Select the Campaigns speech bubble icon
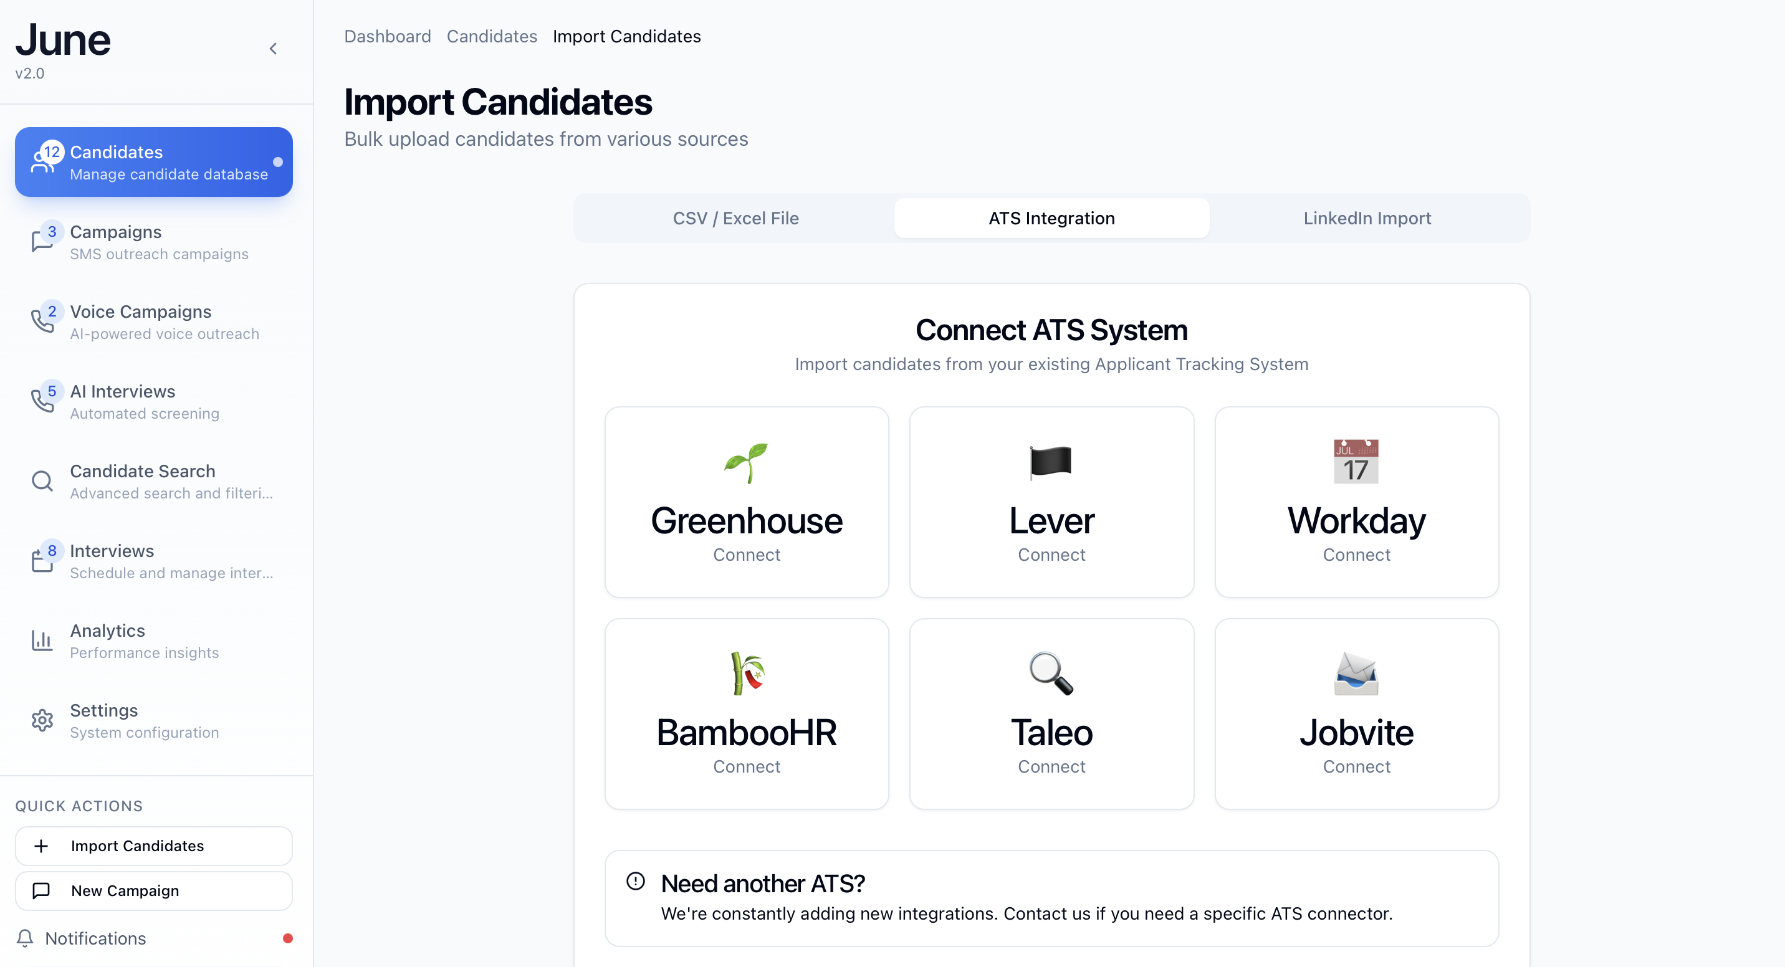 [42, 241]
